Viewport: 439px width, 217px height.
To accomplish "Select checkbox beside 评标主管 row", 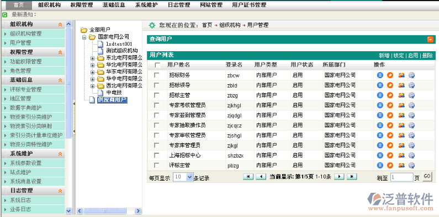I will 157,166.
